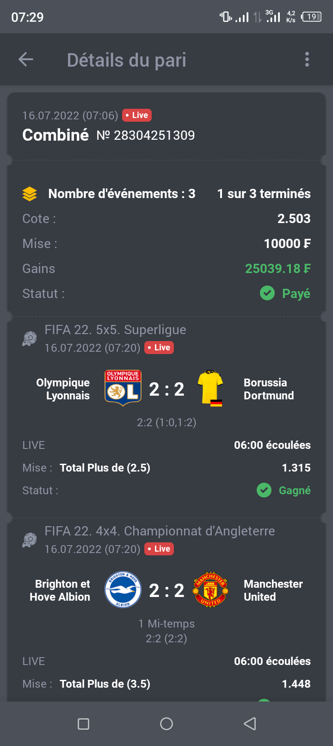Open FIFA 22. 5x5. Superligue league title

coord(116,329)
